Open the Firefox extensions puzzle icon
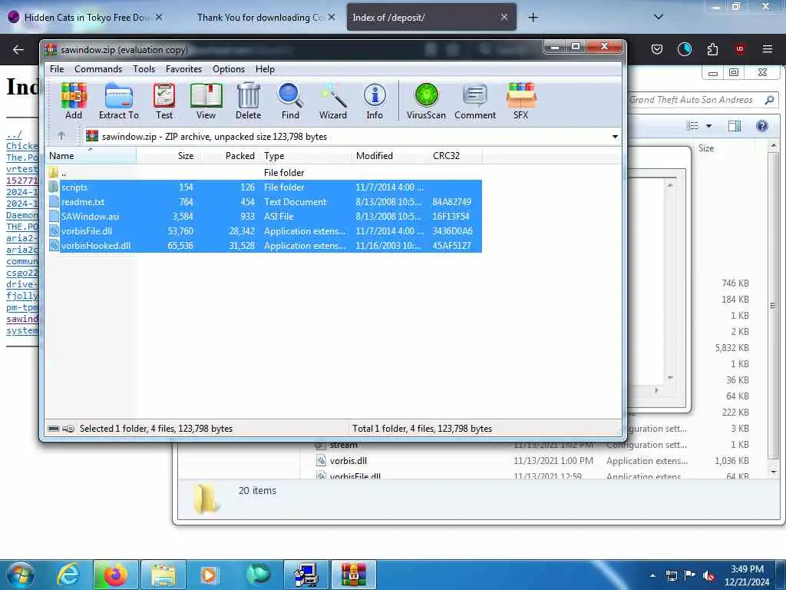The image size is (786, 590). pyautogui.click(x=712, y=49)
